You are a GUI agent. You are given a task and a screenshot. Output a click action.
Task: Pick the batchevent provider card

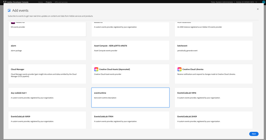[x=214, y=50]
